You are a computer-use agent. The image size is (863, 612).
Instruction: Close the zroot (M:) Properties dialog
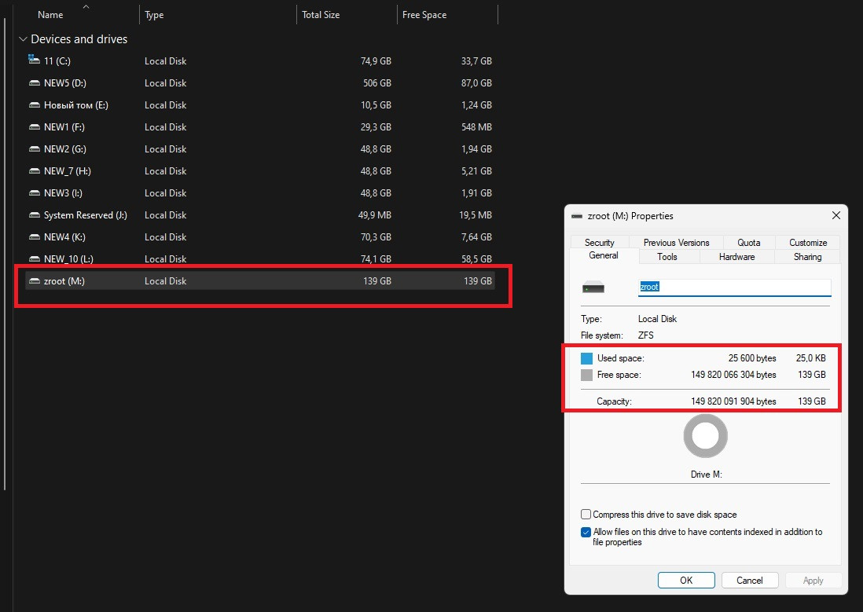[x=836, y=216]
